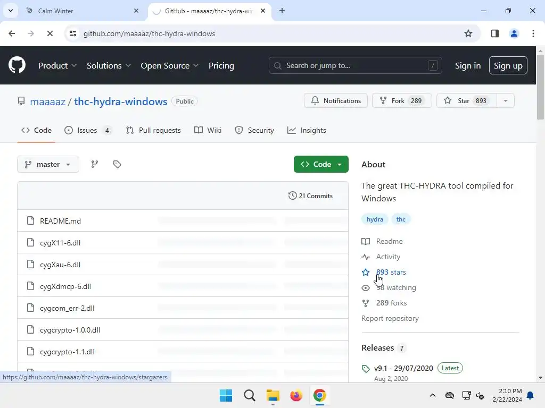The width and height of the screenshot is (545, 408).
Task: Click the Sign in link
Action: coord(467,65)
